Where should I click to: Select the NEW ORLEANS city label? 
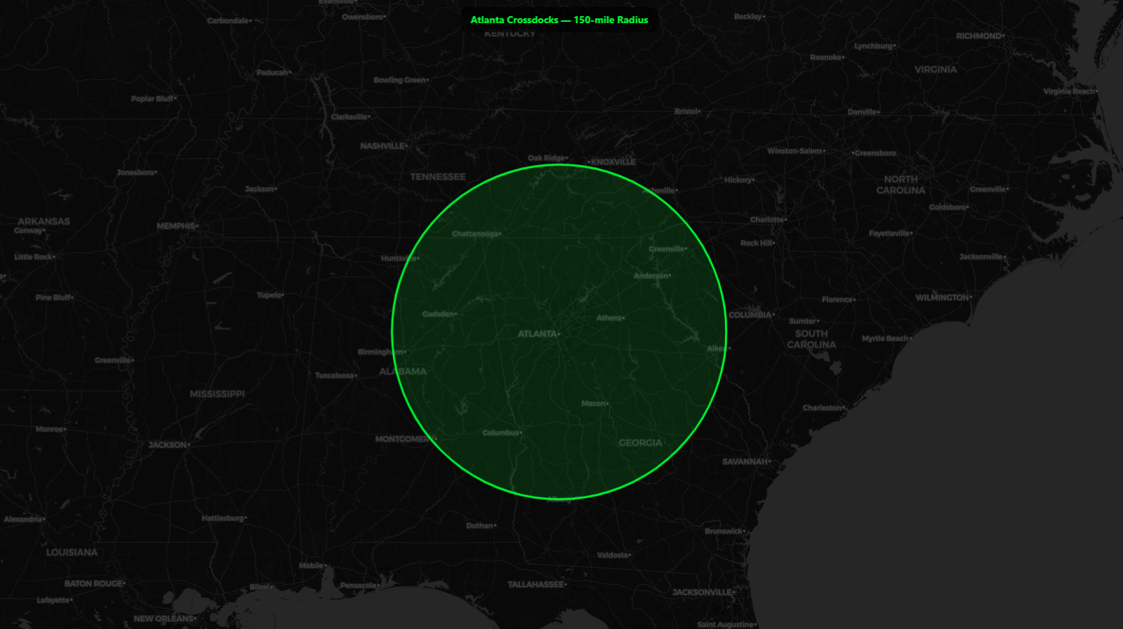(x=163, y=619)
